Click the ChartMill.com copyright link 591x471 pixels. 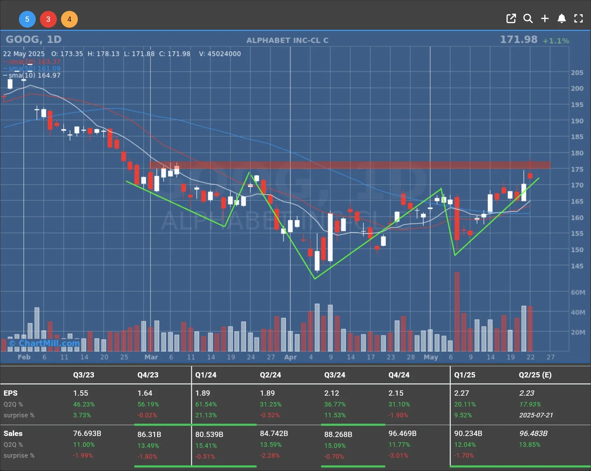(44, 343)
